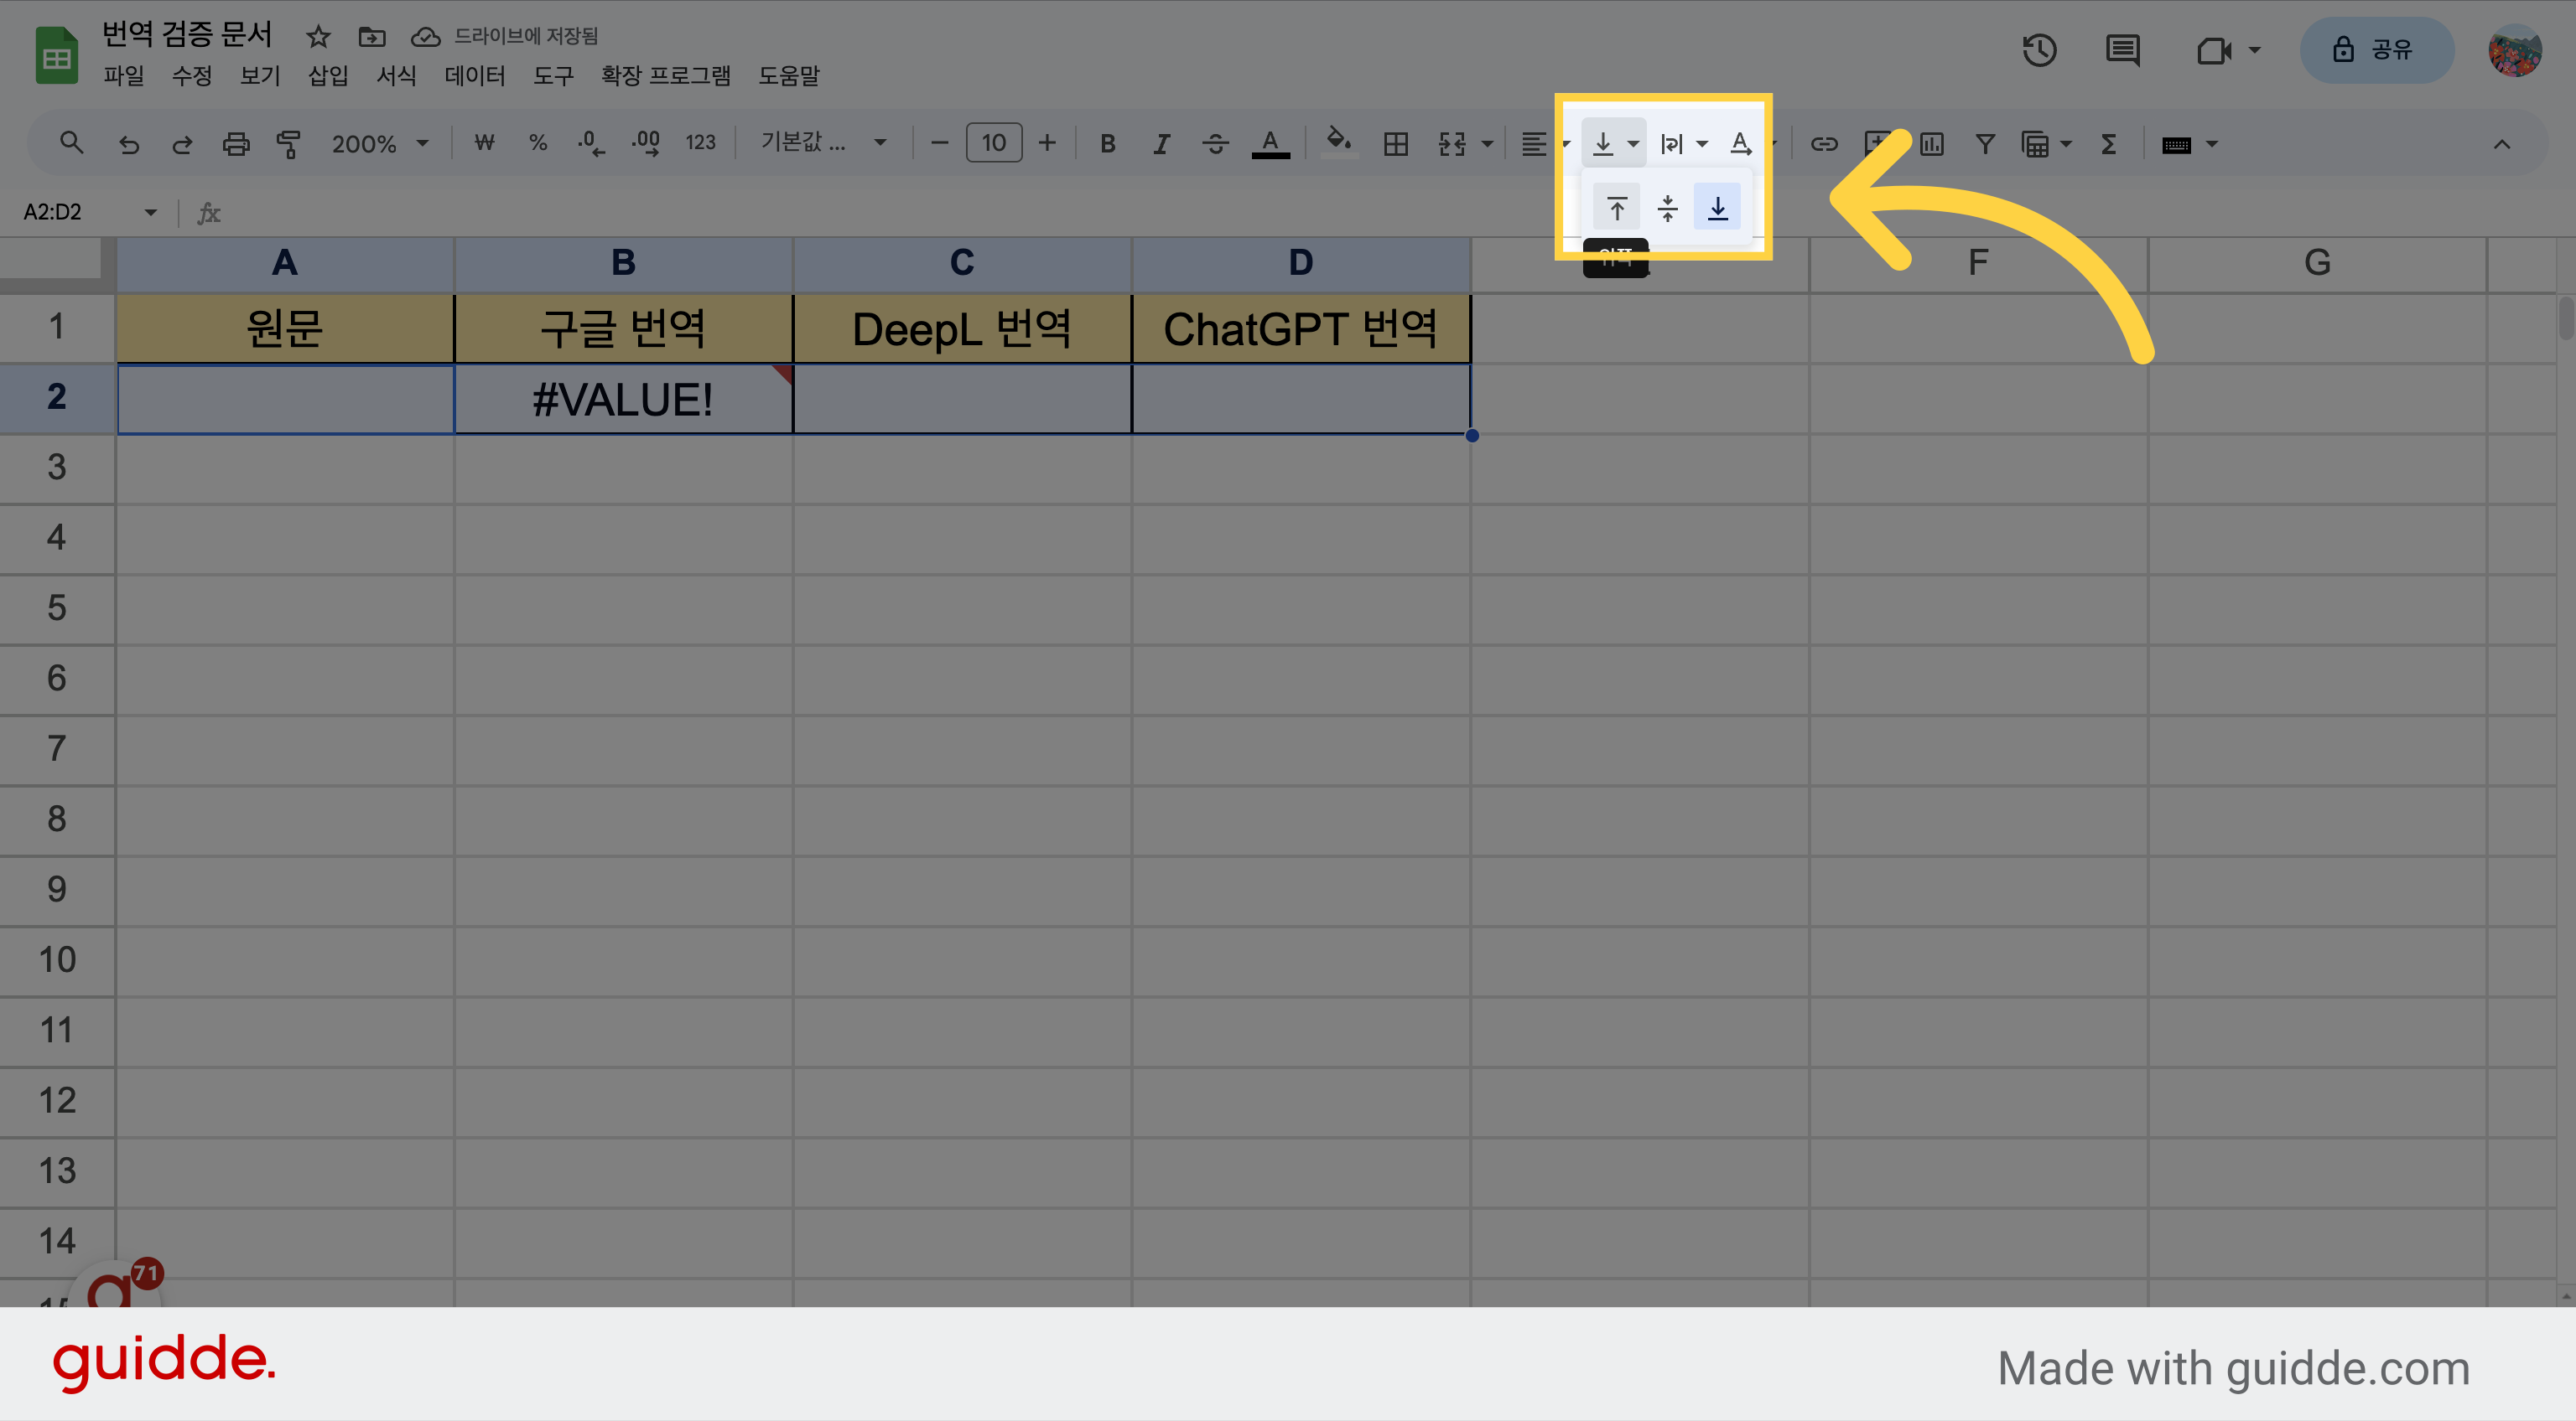Open the Google account avatar
Image resolution: width=2576 pixels, height=1421 pixels.
[2515, 50]
